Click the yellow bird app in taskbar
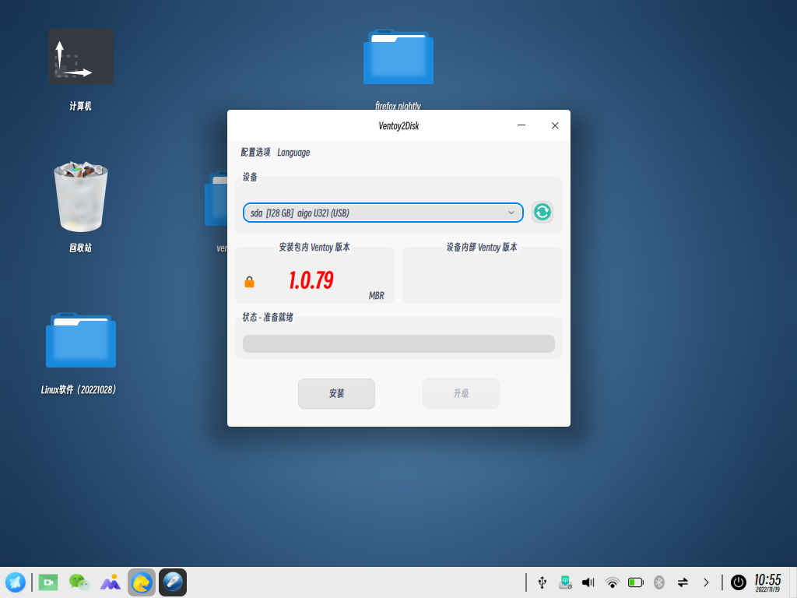The height and width of the screenshot is (598, 797). click(x=142, y=582)
